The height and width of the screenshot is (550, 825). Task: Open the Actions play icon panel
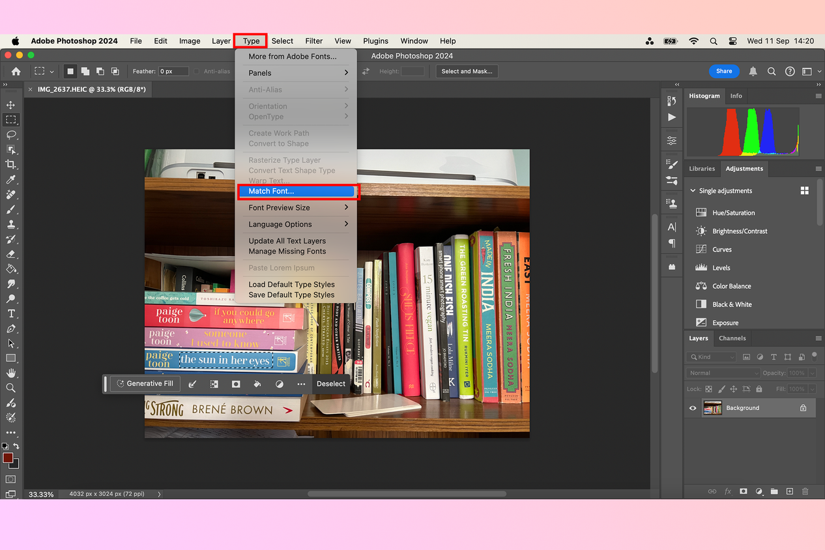pyautogui.click(x=672, y=117)
